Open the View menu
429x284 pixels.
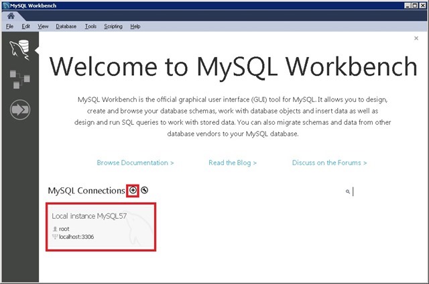pos(43,26)
